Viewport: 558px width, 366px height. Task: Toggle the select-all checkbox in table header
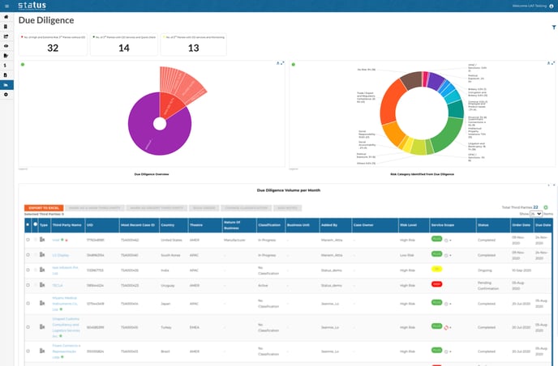tap(28, 223)
